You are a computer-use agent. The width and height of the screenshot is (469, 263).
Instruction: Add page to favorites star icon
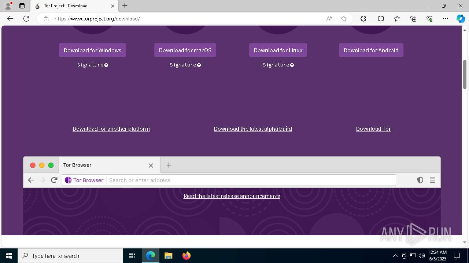344,19
